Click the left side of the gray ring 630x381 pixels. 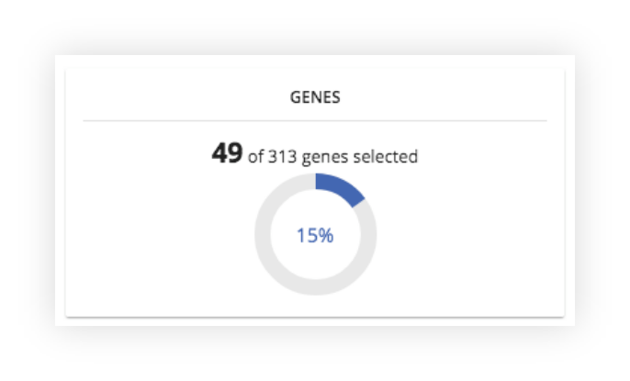263,235
